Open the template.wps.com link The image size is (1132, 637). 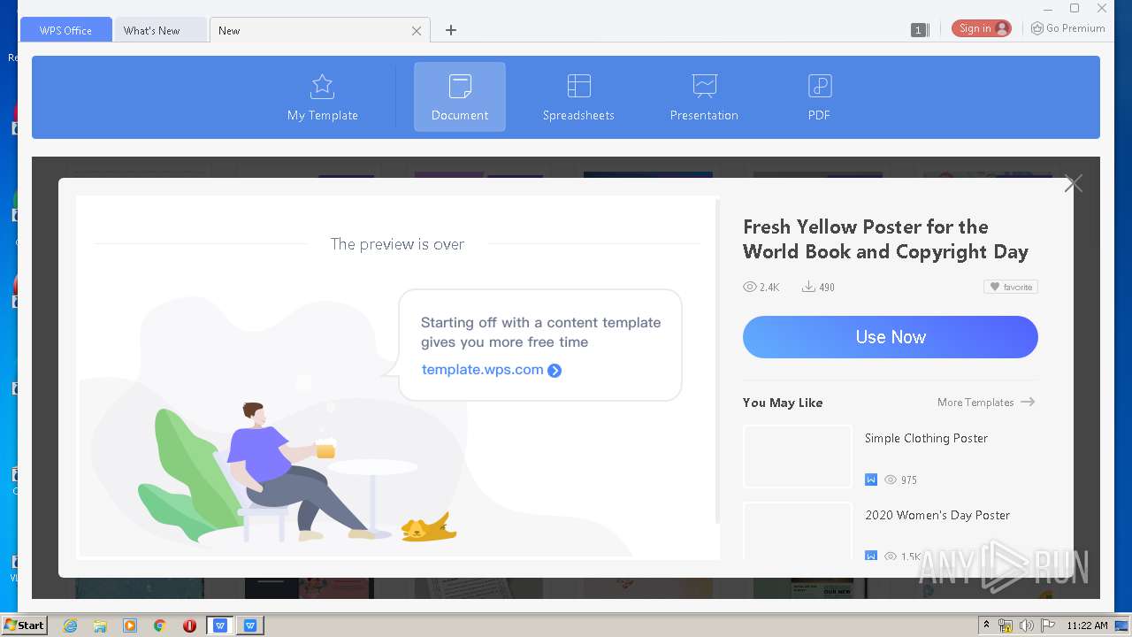point(482,370)
